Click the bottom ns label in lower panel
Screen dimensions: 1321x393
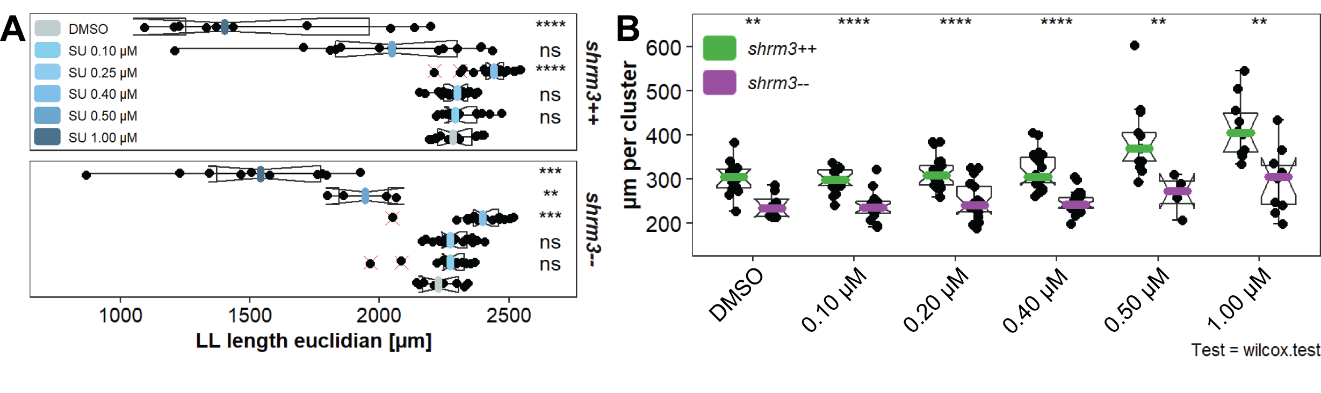(x=550, y=265)
